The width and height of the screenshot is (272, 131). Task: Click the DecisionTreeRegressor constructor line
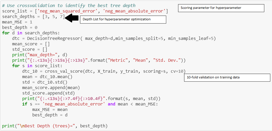point(114,38)
